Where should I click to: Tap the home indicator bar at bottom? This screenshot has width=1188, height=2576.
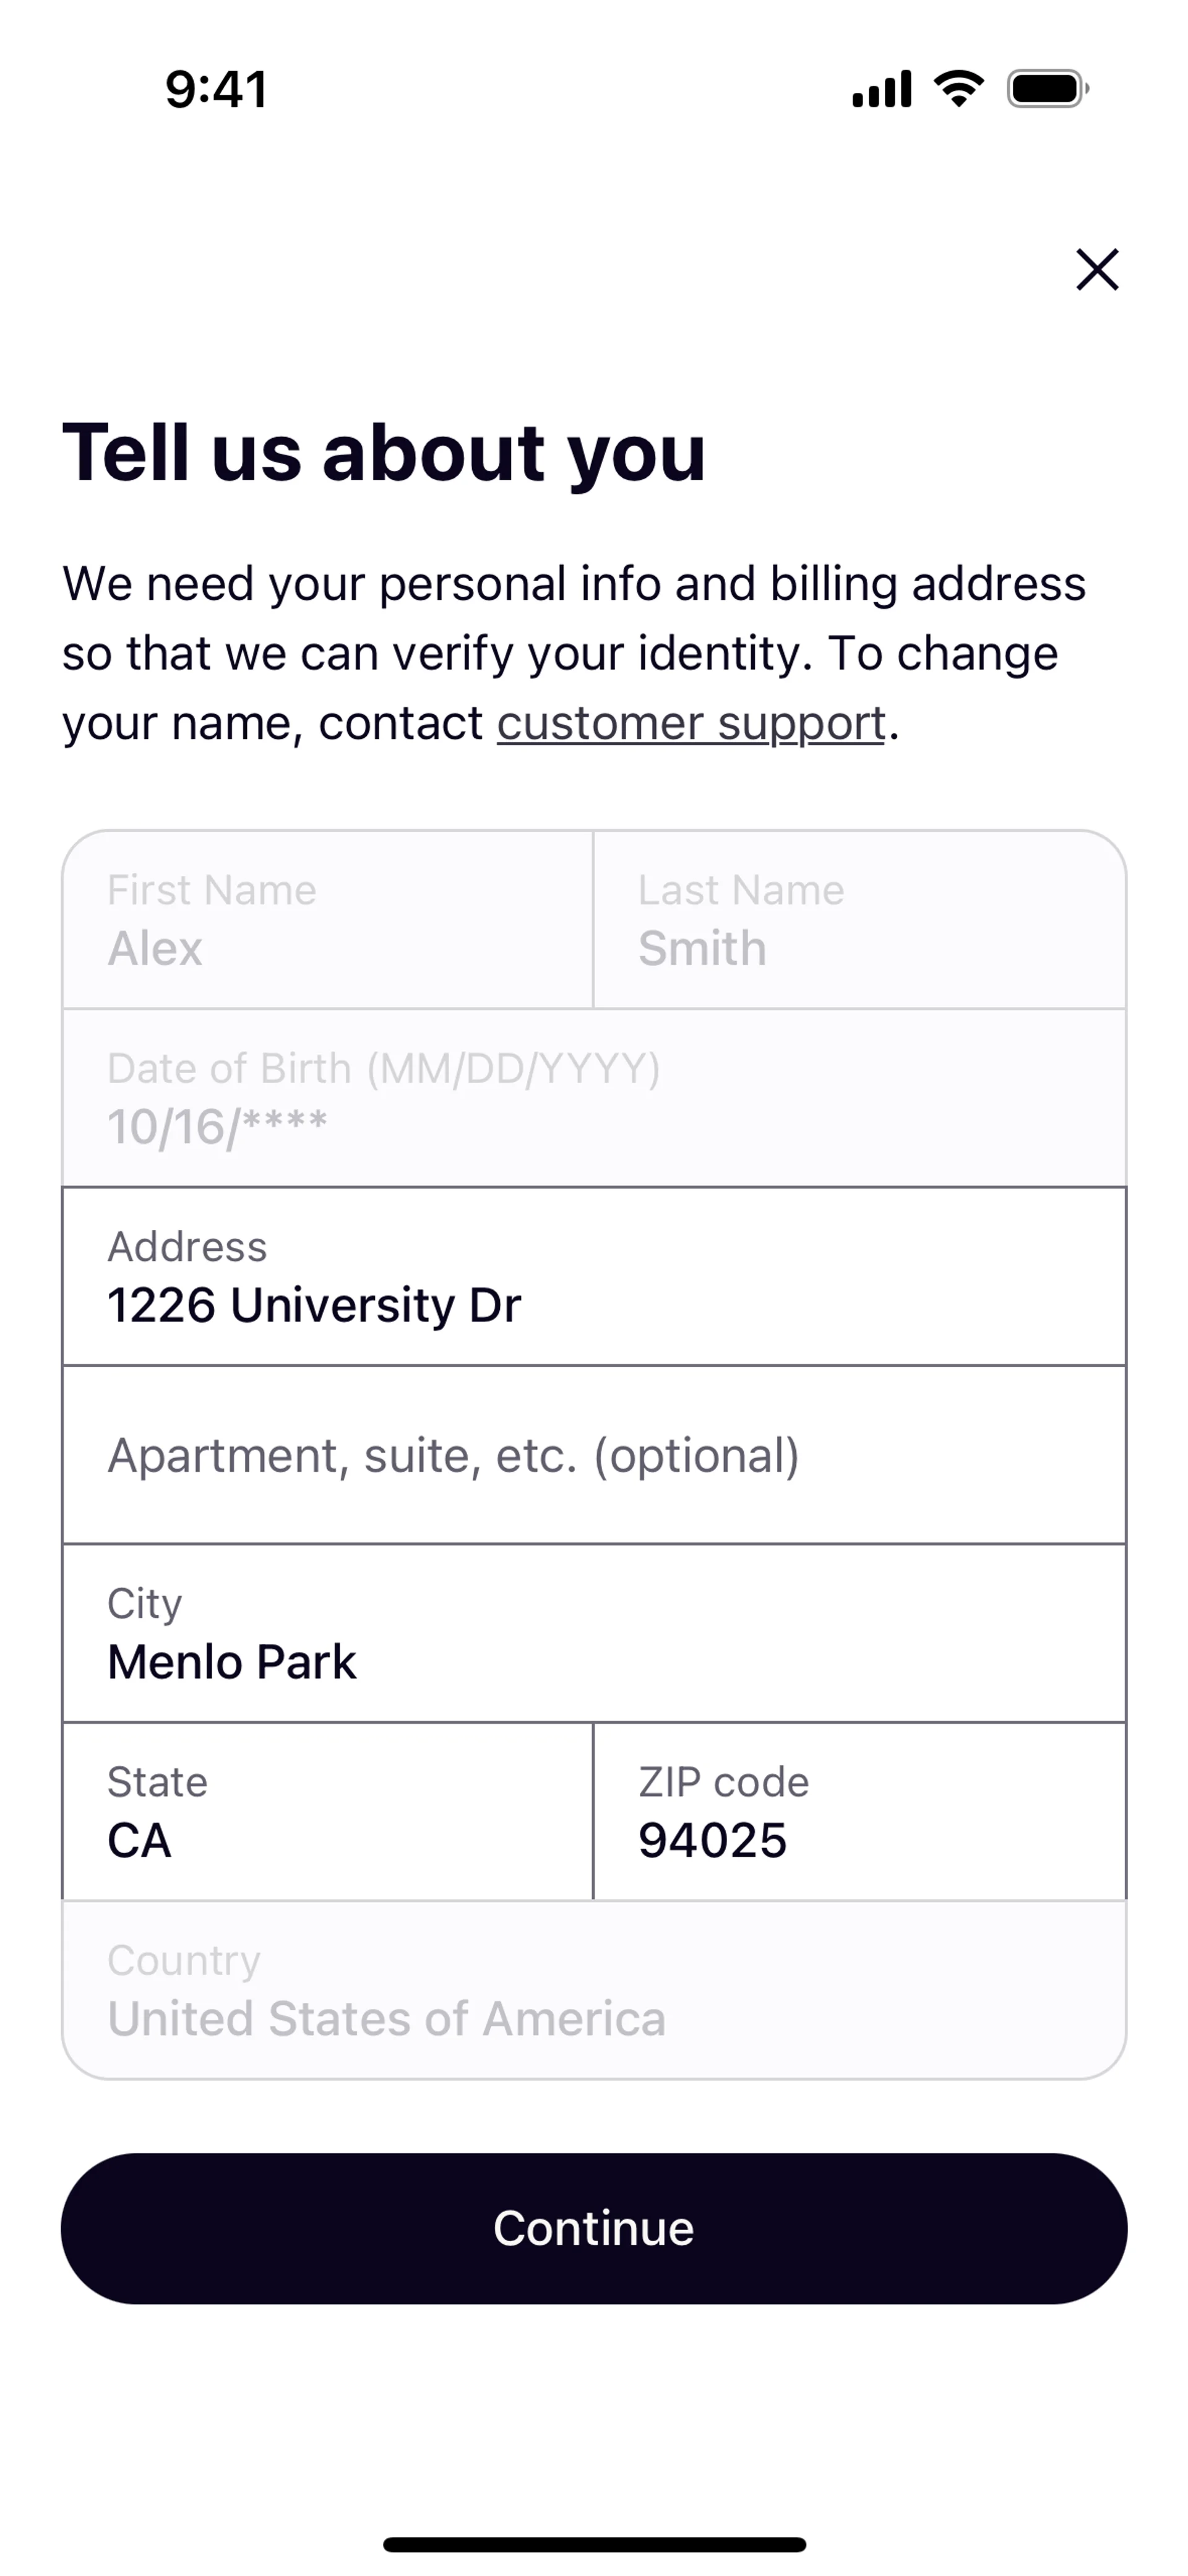594,2544
